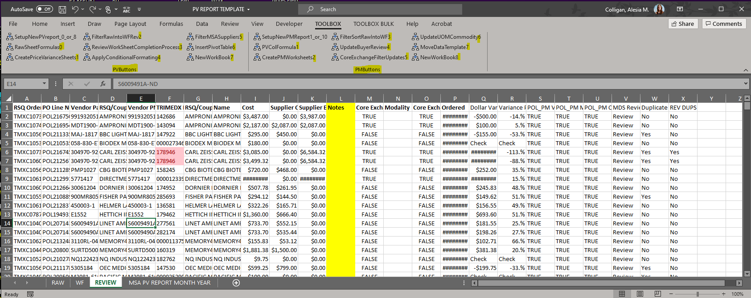
Task: Toggle the AutoSave switch
Action: (44, 9)
